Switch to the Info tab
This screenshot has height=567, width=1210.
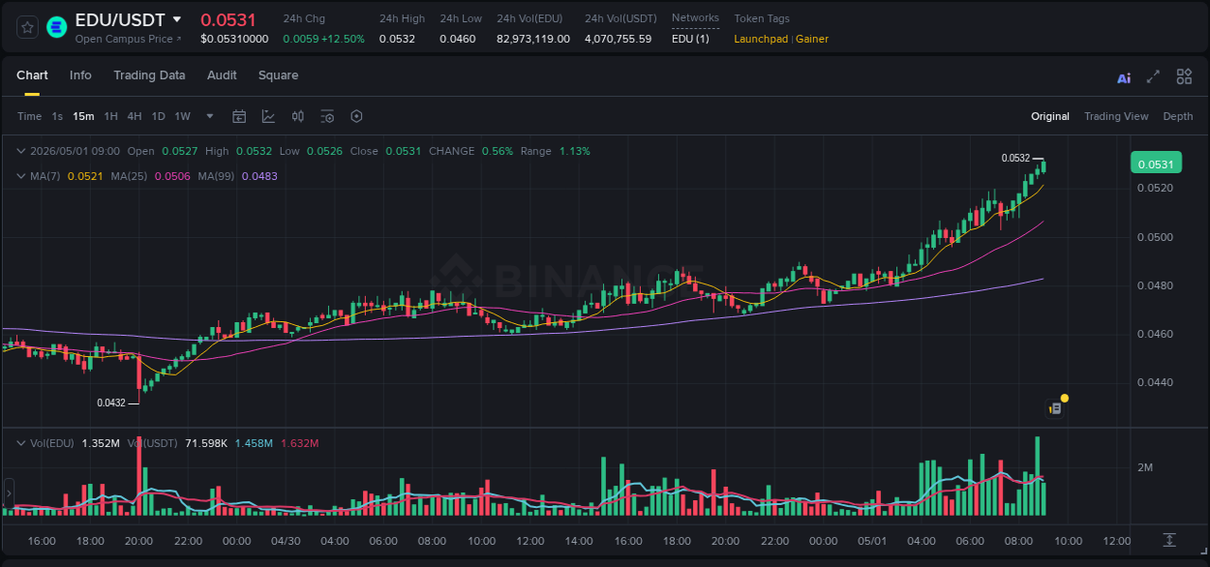tap(80, 75)
